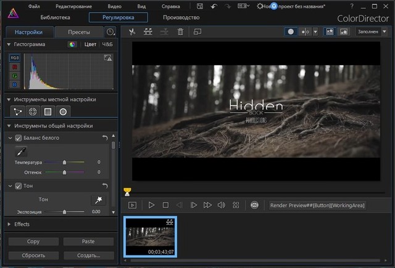Image resolution: width=395 pixels, height=268 pixels.
Task: Collapse the Гистограмма section
Action: (9, 45)
